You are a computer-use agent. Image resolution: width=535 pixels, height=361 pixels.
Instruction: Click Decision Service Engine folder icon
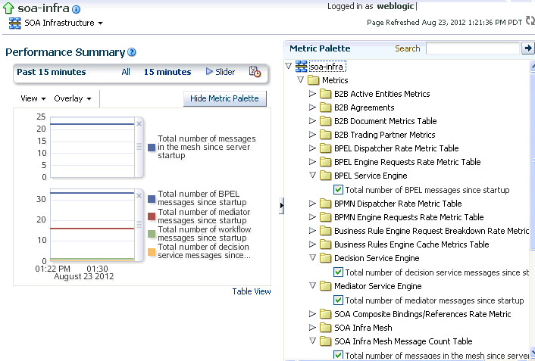(x=326, y=258)
